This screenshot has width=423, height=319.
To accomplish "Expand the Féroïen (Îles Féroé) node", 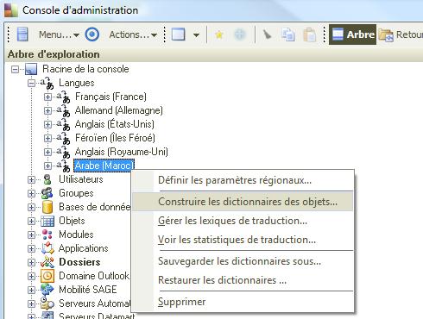I will (x=47, y=138).
